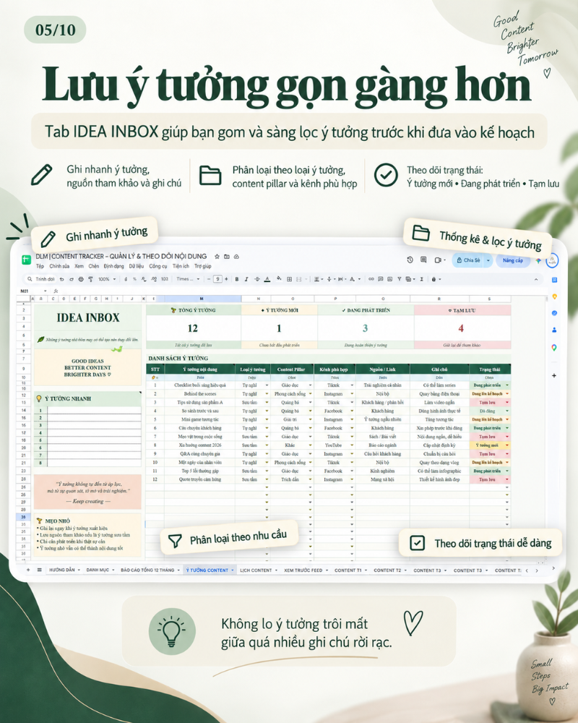Open the Tiện ích menu
The height and width of the screenshot is (723, 578).
181,266
